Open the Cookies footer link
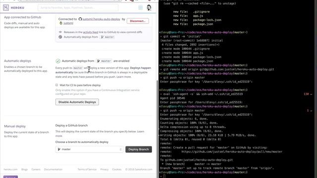This screenshot has height=178, width=317. click(117, 169)
